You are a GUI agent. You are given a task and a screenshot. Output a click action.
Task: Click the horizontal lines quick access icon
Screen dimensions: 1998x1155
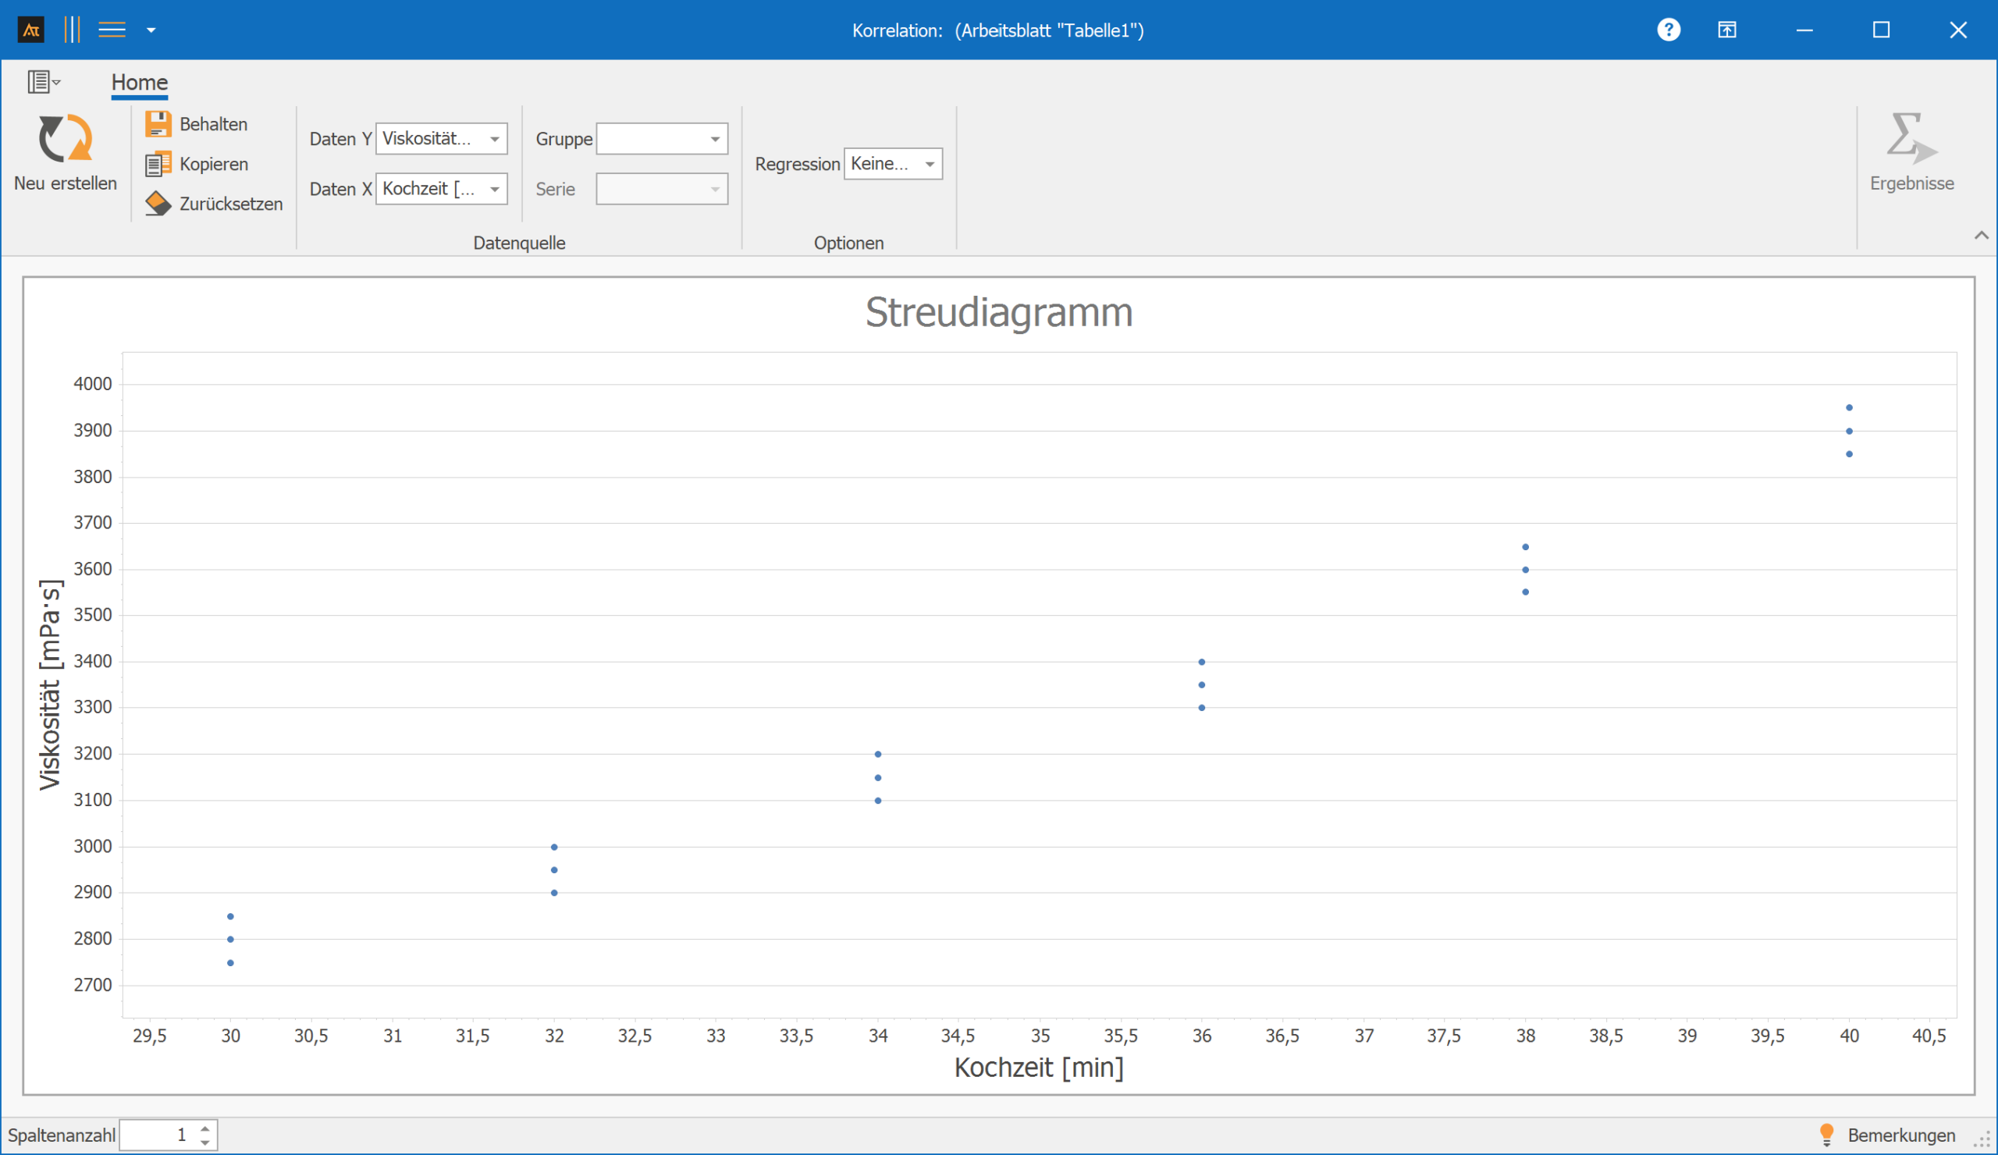(x=112, y=30)
